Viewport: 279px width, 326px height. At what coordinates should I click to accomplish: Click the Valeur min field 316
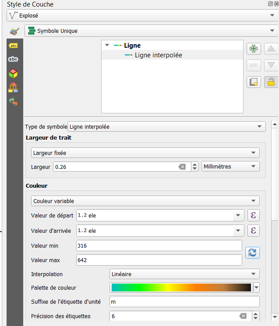(x=159, y=246)
